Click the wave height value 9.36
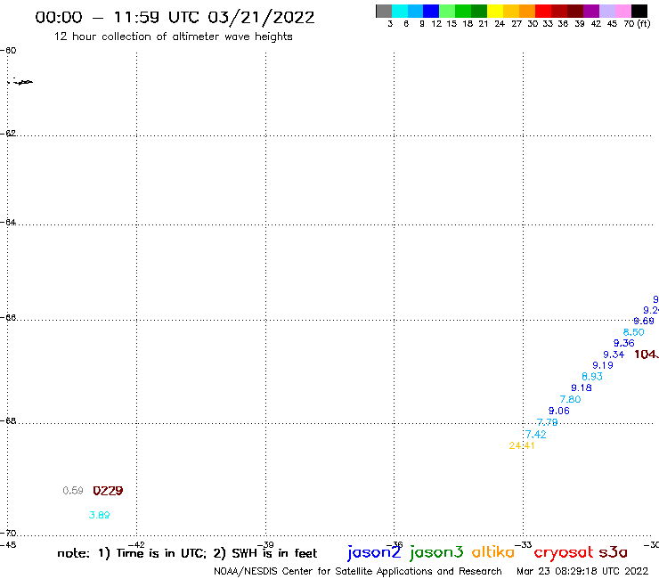This screenshot has width=659, height=579. pyautogui.click(x=623, y=343)
